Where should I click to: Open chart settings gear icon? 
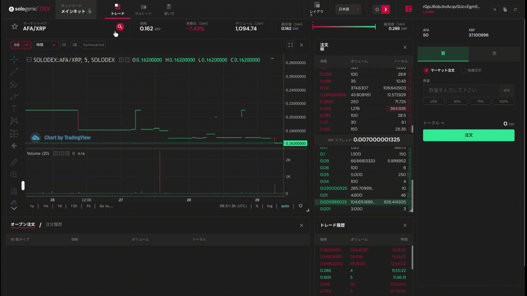(x=301, y=206)
